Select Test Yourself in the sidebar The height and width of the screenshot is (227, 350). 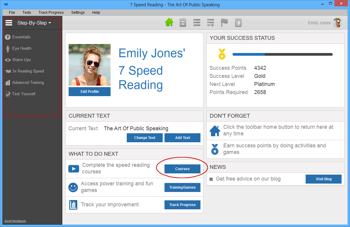click(23, 94)
